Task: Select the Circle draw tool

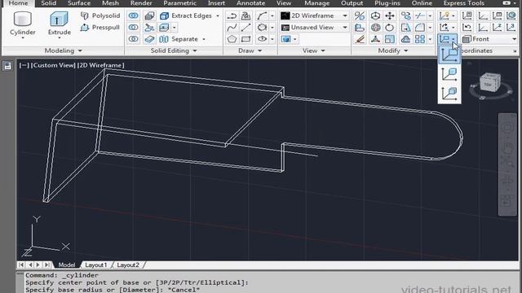Action: (x=262, y=27)
